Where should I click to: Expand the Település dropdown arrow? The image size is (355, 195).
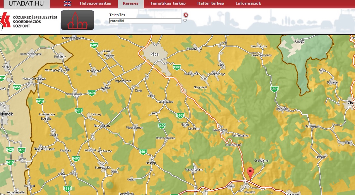185,20
